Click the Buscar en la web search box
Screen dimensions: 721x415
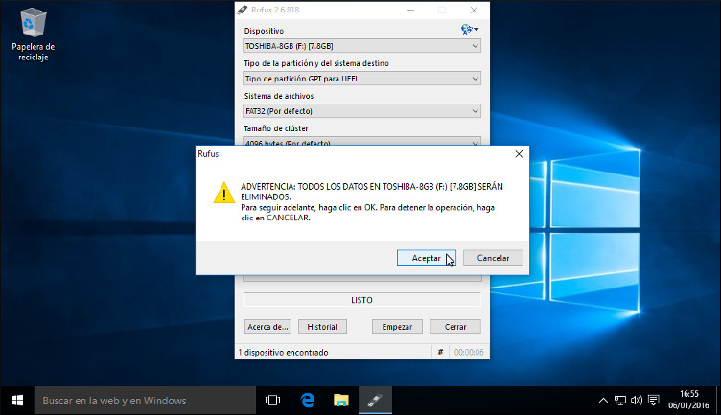point(145,401)
